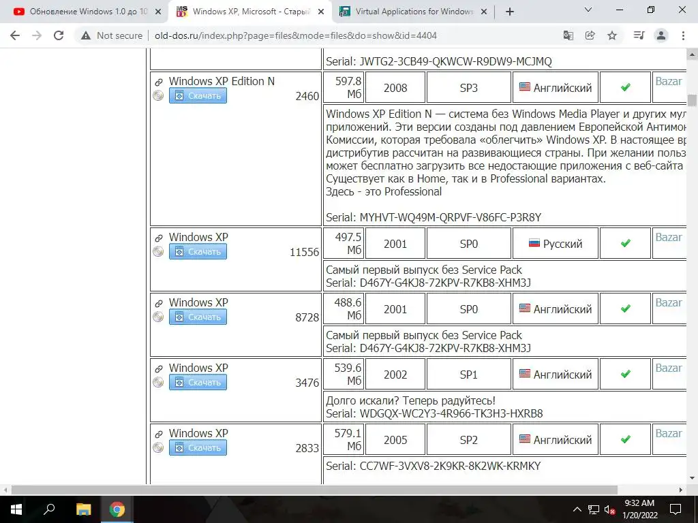The width and height of the screenshot is (698, 523).
Task: Click the 2008 year cell
Action: (395, 88)
